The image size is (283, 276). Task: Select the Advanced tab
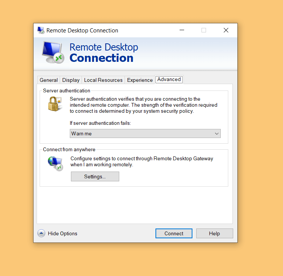pos(169,80)
